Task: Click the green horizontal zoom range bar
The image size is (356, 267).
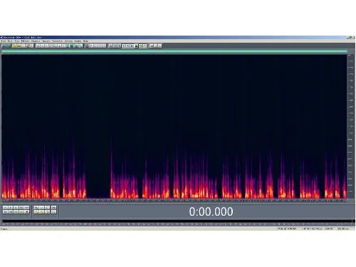Action: (174, 51)
